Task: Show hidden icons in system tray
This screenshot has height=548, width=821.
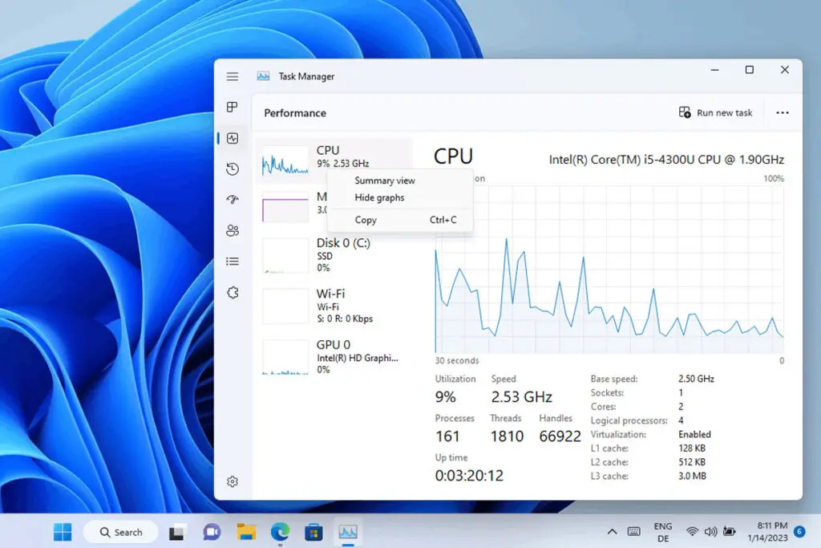Action: (x=612, y=532)
